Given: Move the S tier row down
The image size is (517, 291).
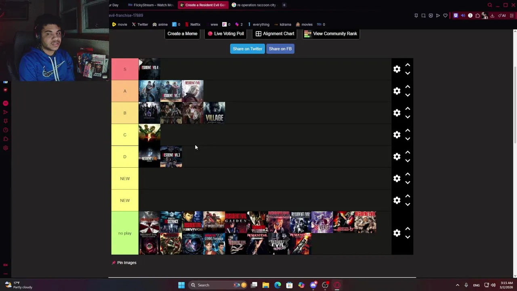Looking at the screenshot, I should (x=408, y=73).
